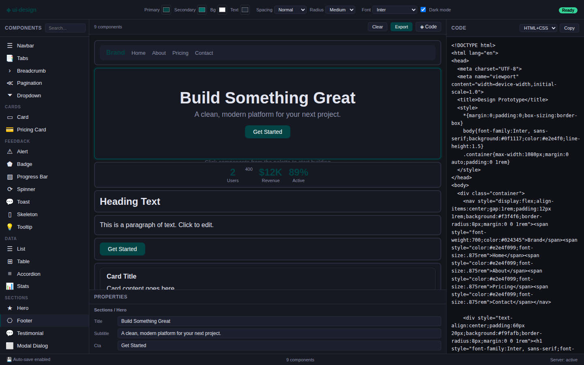Choose the Modal Dialog icon
The image size is (584, 365).
pos(10,346)
